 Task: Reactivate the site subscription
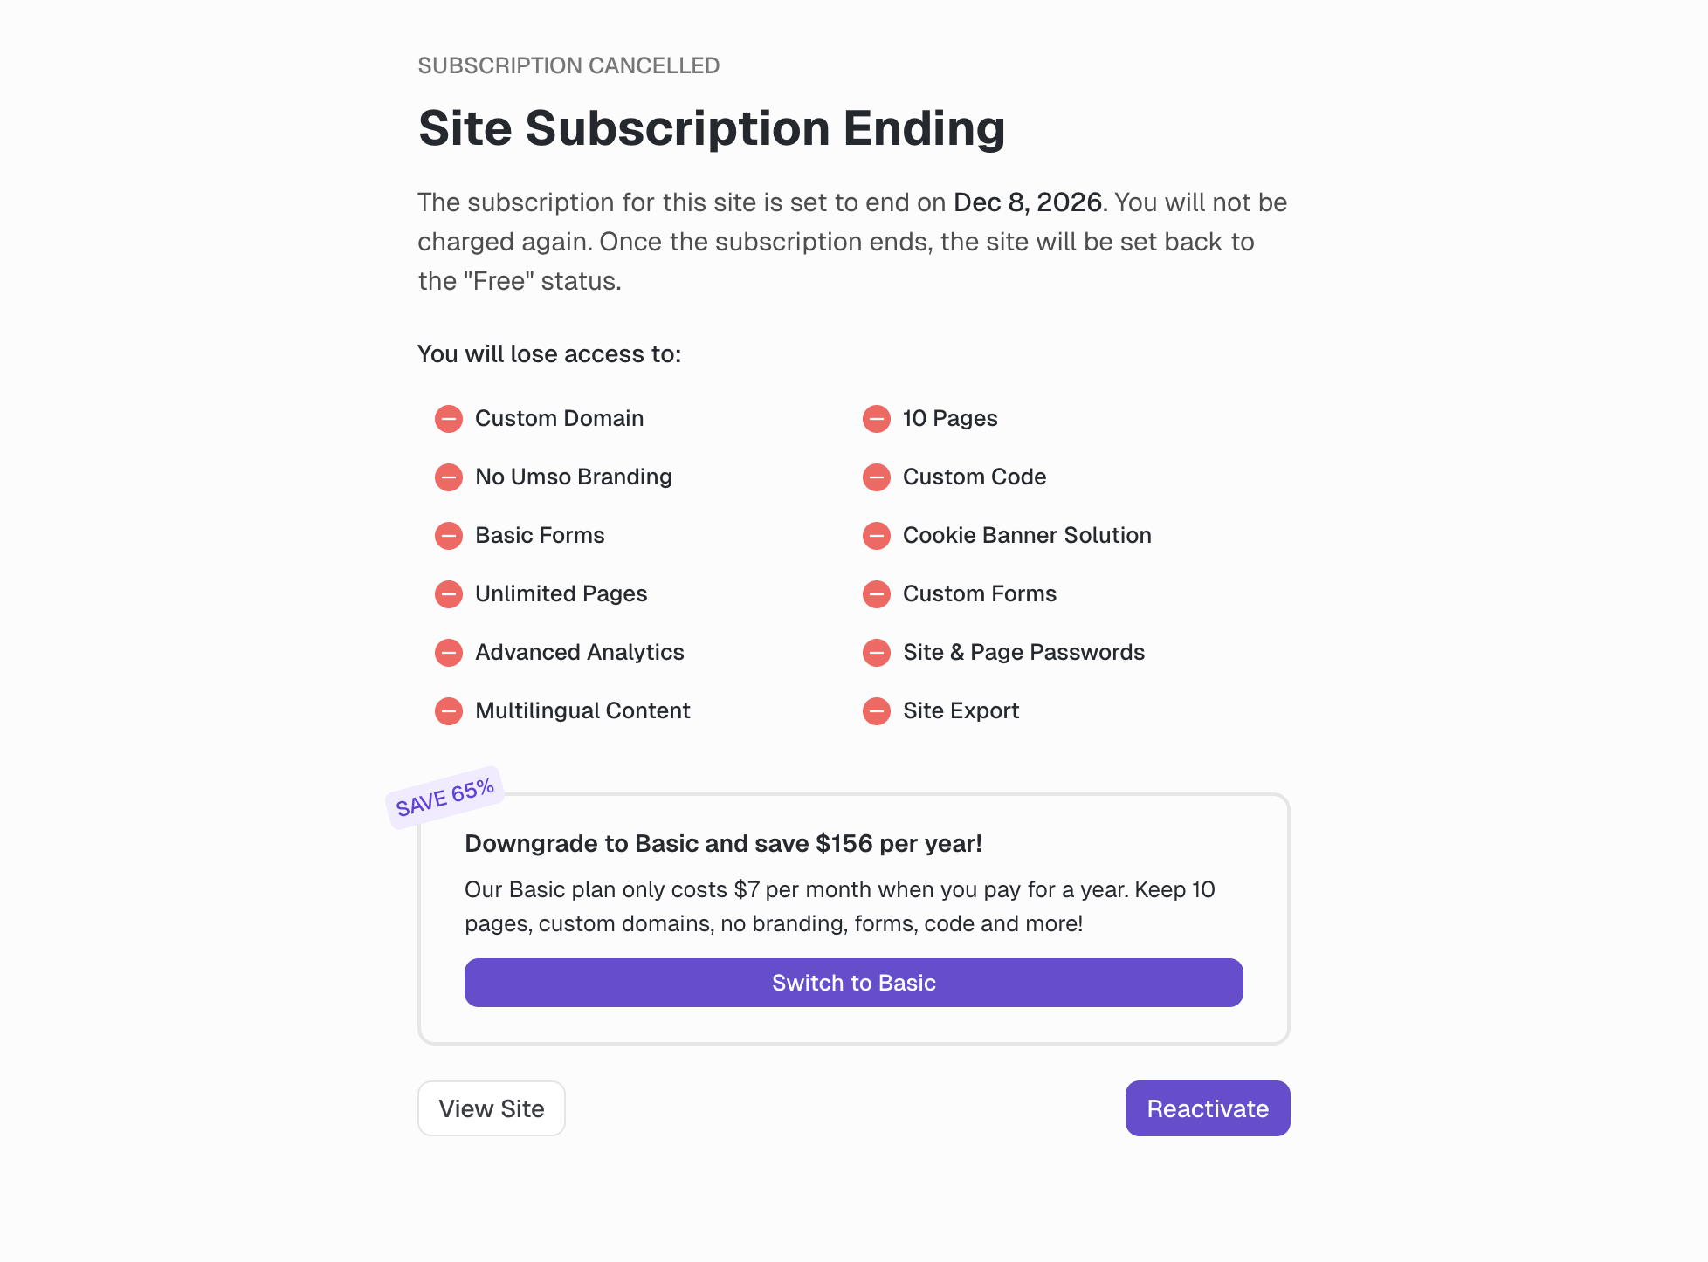tap(1207, 1108)
